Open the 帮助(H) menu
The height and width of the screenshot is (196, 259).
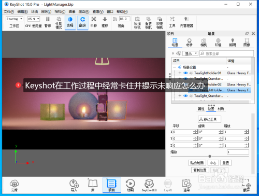tap(122, 11)
